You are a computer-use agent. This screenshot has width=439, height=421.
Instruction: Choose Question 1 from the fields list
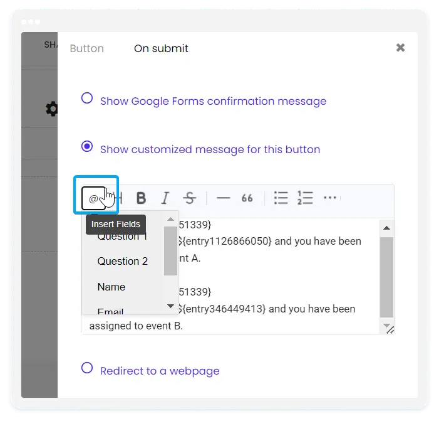(122, 237)
